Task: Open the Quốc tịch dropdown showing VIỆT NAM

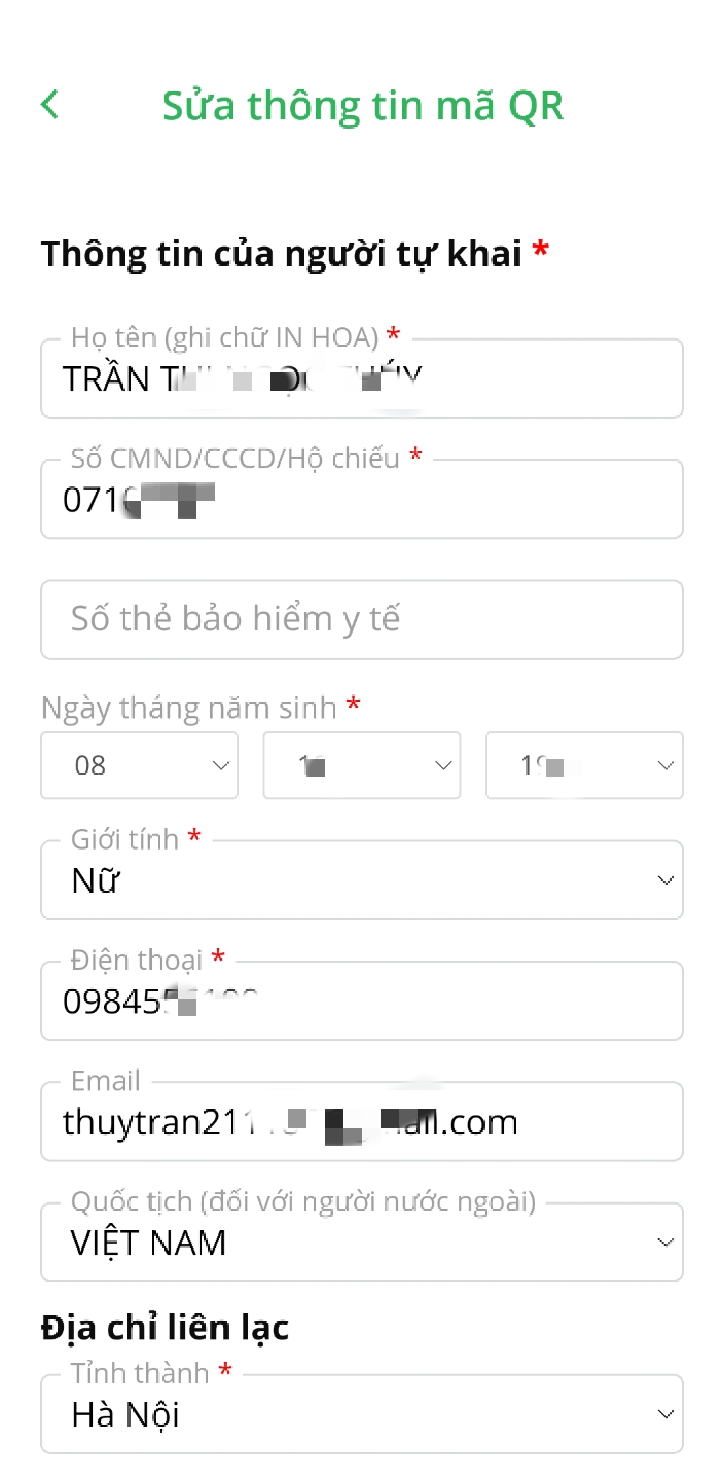Action: [362, 1243]
